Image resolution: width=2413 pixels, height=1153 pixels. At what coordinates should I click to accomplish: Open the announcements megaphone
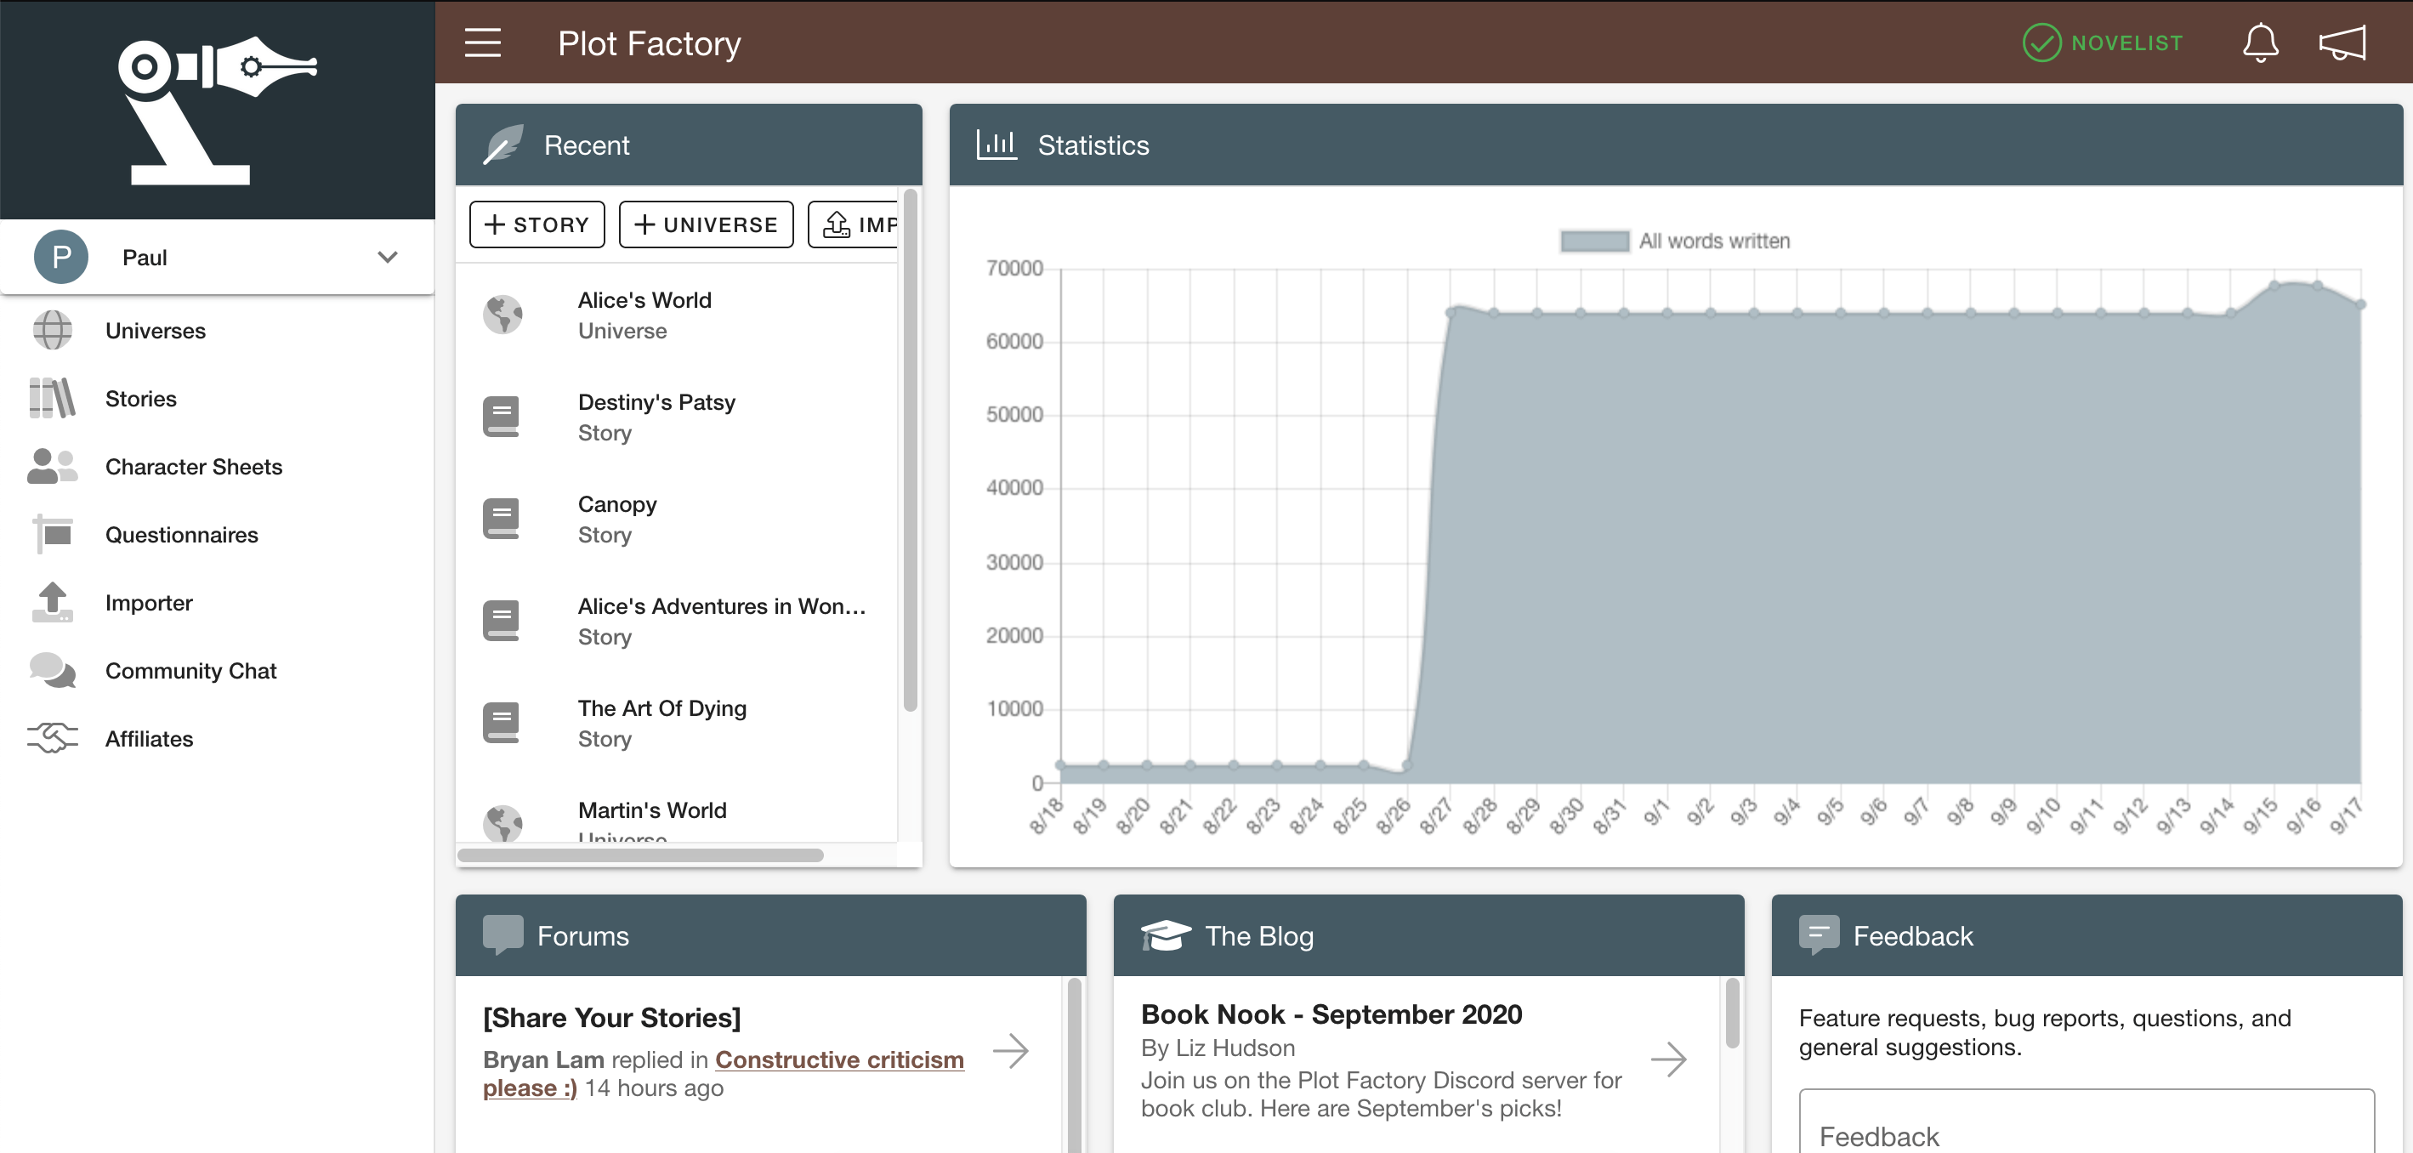[x=2342, y=43]
